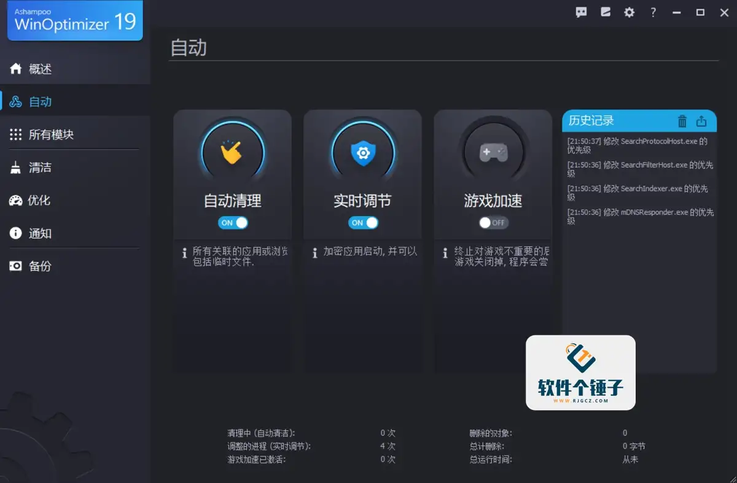Open 所有模块 from the sidebar
Viewport: 737px width, 483px height.
pyautogui.click(x=75, y=134)
